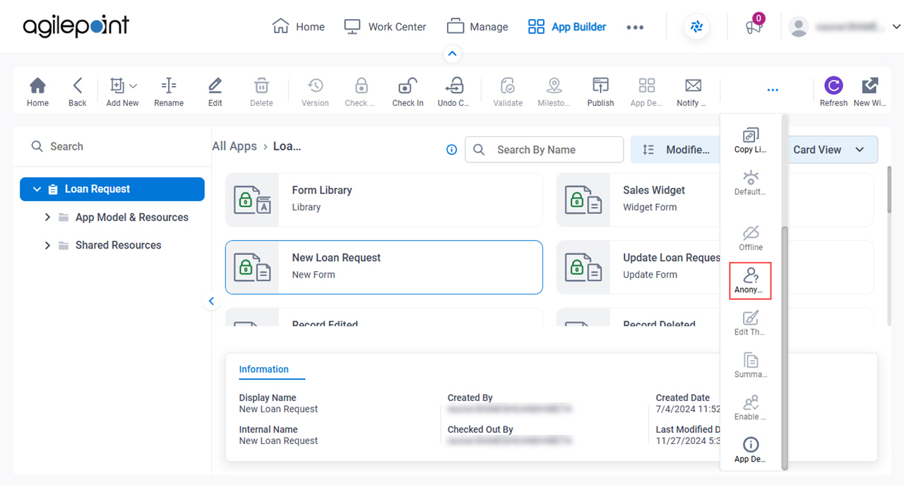This screenshot has width=904, height=485.
Task: Click the Home toolbar icon
Action: pyautogui.click(x=37, y=92)
